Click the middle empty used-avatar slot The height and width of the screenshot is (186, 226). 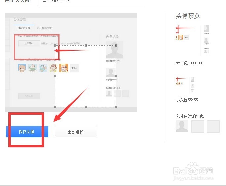coord(198,126)
